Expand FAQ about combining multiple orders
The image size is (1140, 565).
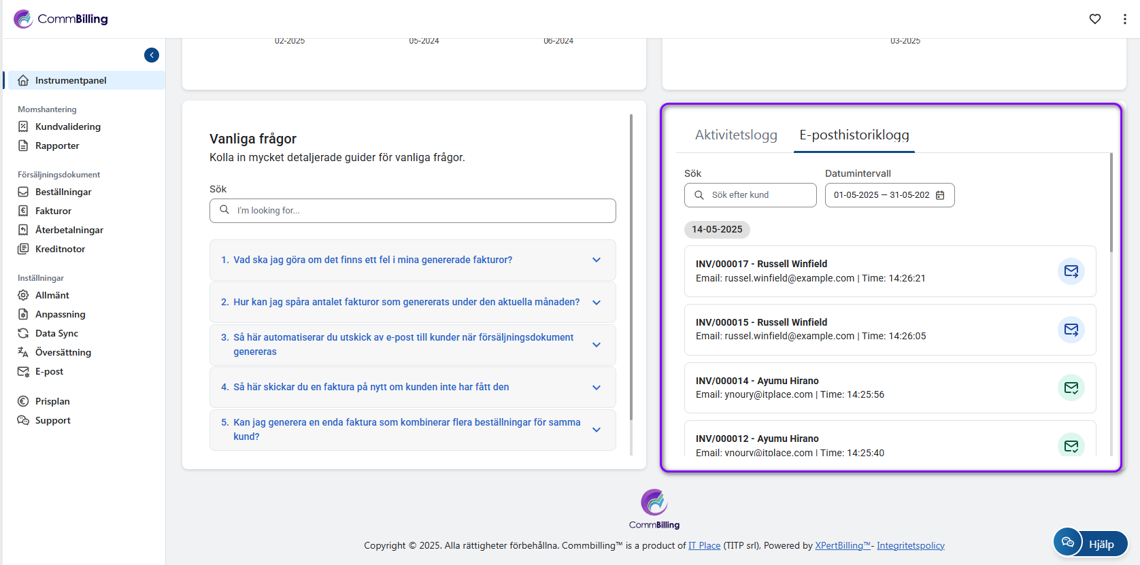412,429
